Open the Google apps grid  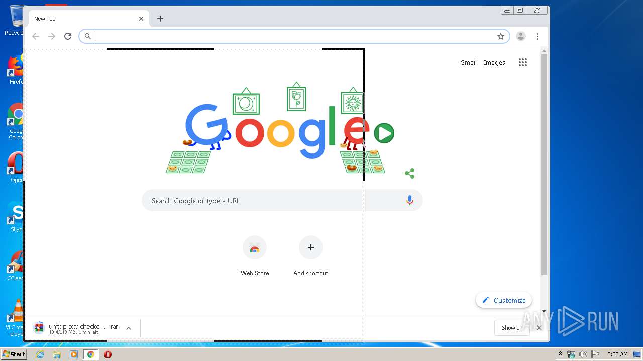tap(523, 62)
